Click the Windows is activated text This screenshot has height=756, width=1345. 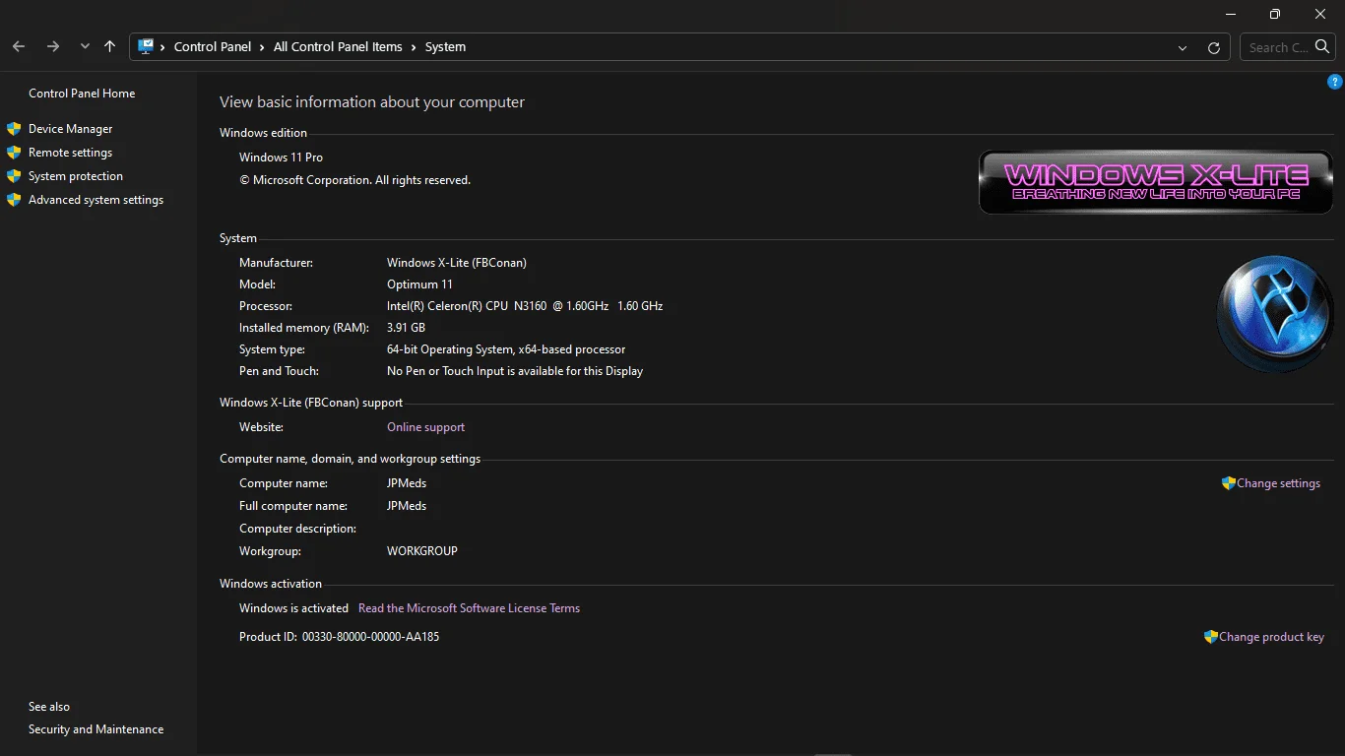click(293, 608)
